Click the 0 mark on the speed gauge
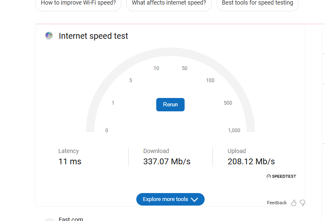Viewport: 325px width, 221px height. [x=107, y=131]
